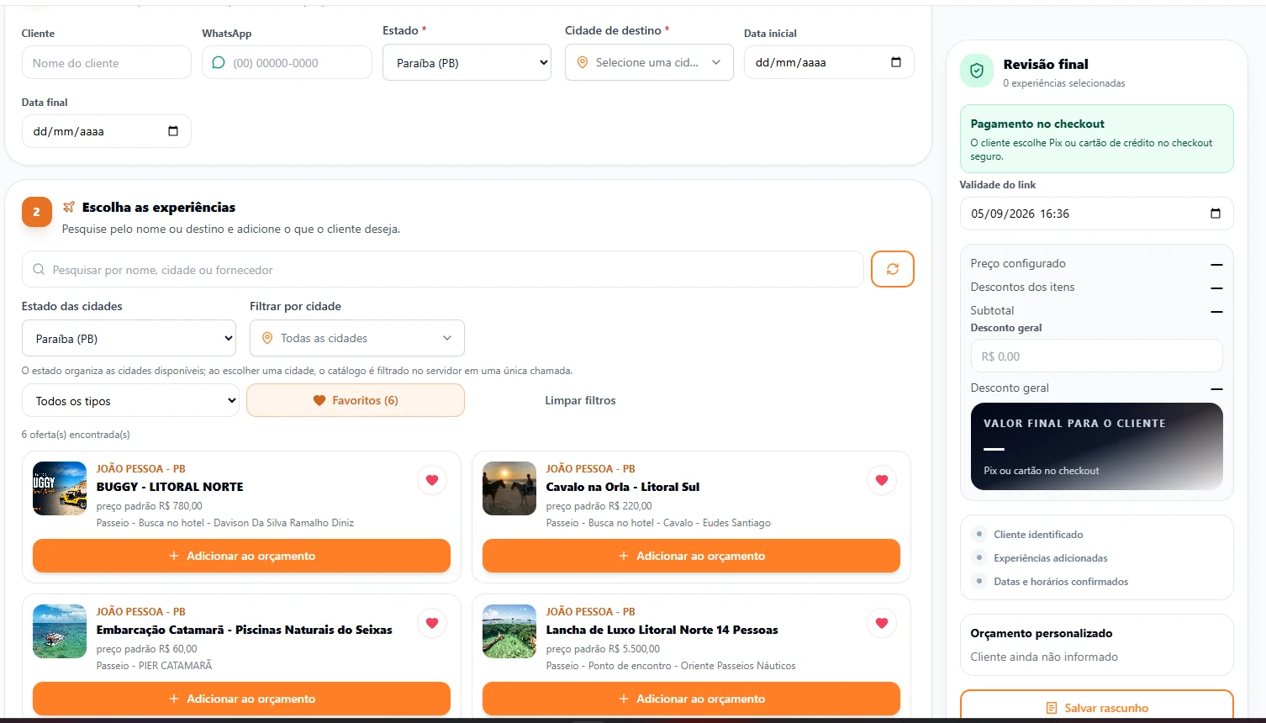Add Lancha de Luxo to orçamento
Screen dimensions: 1266x723
point(691,699)
